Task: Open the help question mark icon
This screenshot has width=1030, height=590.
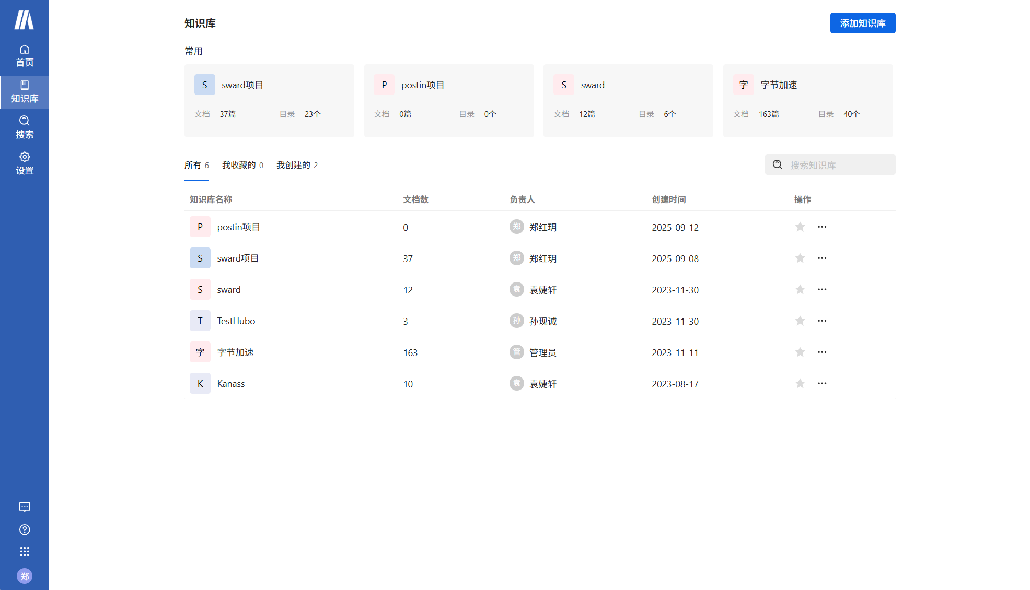Action: pos(25,529)
